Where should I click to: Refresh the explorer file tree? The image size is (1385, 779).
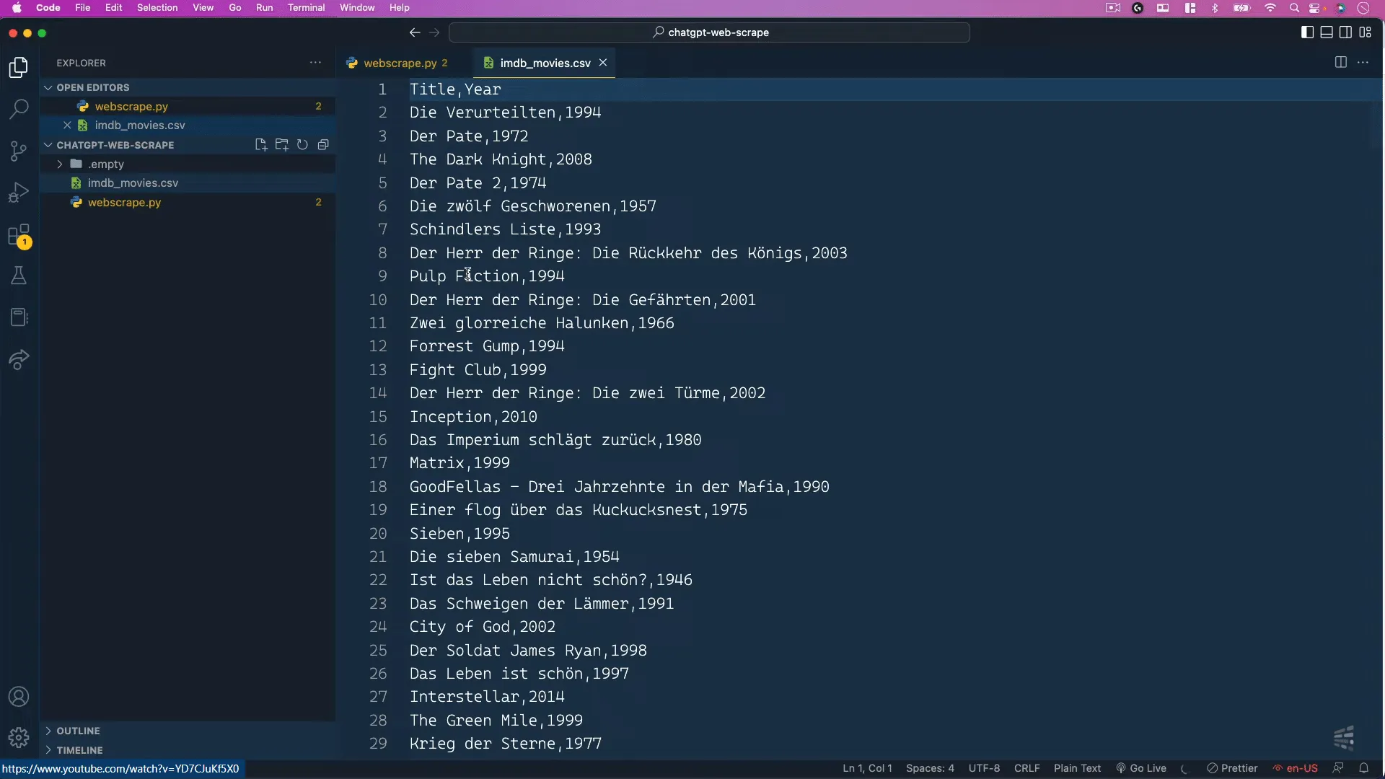click(303, 145)
